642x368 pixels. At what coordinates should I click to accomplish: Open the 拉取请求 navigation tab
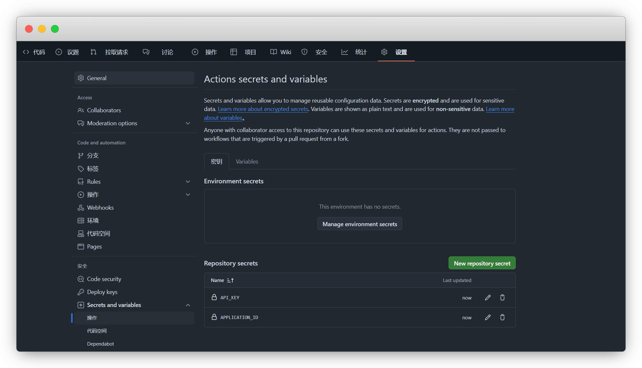tap(116, 52)
